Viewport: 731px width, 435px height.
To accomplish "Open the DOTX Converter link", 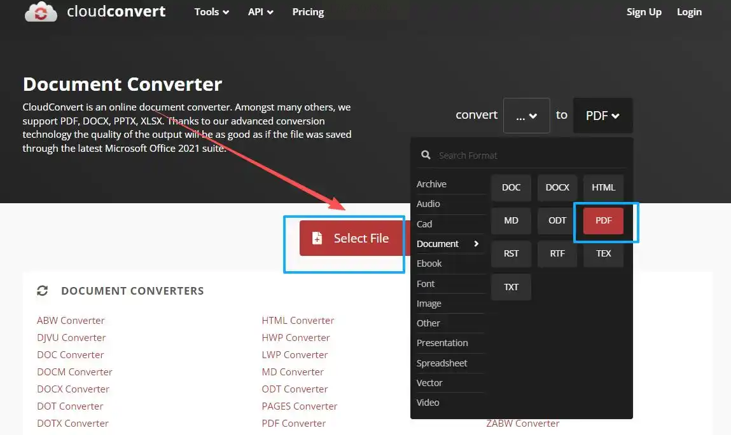I will (x=73, y=424).
